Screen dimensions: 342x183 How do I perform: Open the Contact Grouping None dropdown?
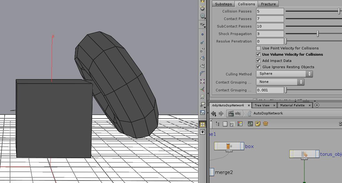pyautogui.click(x=280, y=82)
